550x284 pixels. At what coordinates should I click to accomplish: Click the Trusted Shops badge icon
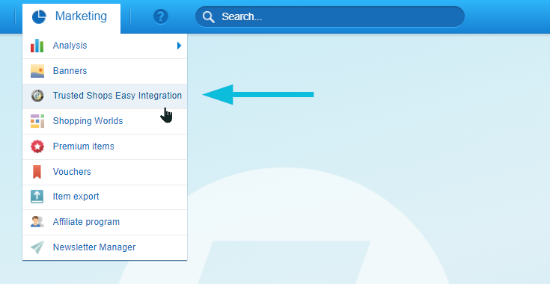(37, 96)
